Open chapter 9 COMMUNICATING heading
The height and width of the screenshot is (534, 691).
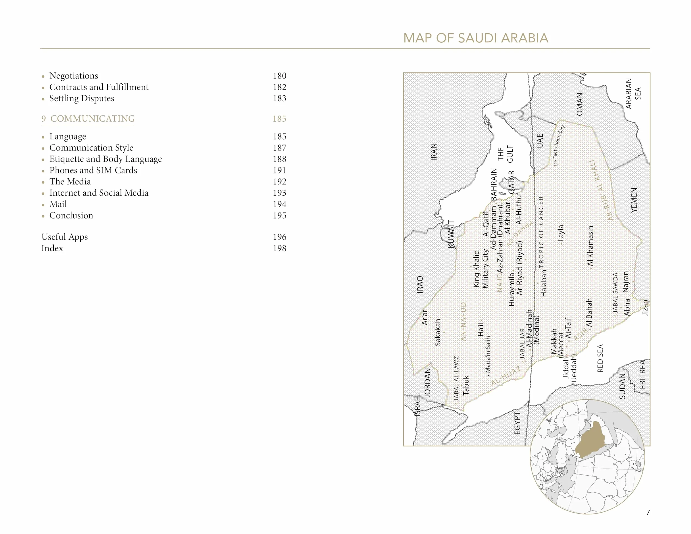[x=88, y=119]
